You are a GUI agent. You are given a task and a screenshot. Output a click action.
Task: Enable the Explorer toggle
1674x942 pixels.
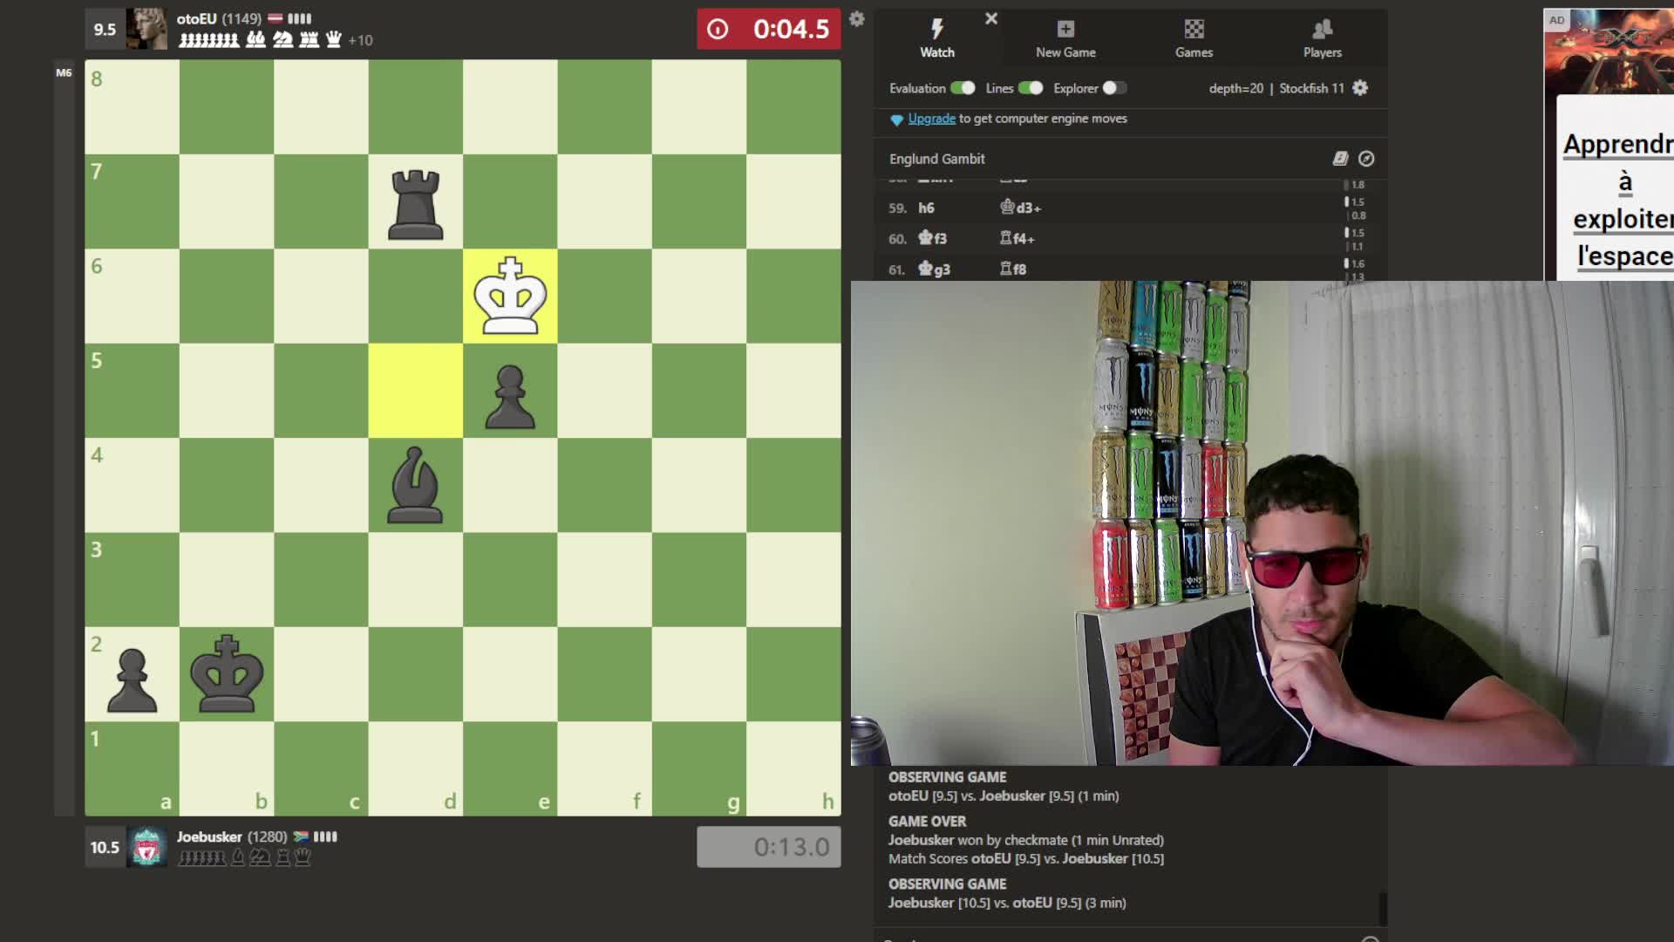[1113, 88]
